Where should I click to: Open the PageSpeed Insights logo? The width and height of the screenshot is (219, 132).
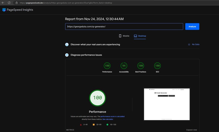pos(4,10)
